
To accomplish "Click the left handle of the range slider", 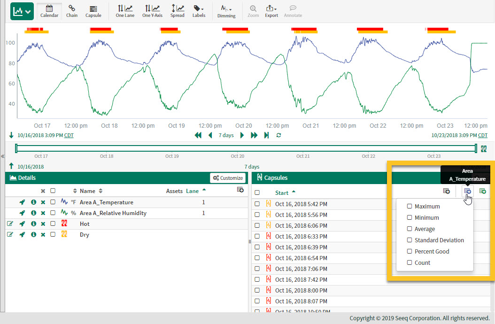I will (x=16, y=148).
